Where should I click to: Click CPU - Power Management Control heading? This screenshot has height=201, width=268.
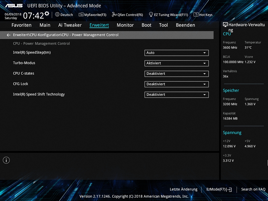[41, 44]
